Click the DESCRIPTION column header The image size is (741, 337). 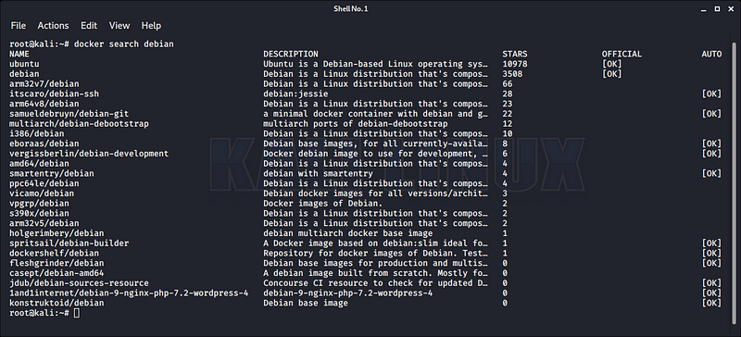(x=291, y=54)
